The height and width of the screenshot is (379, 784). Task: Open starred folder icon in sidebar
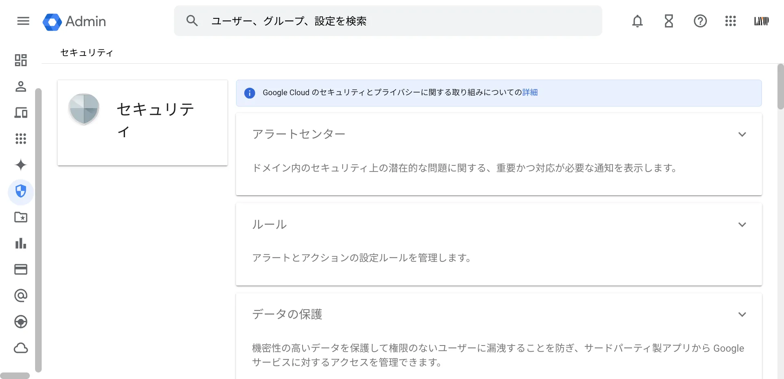[21, 217]
